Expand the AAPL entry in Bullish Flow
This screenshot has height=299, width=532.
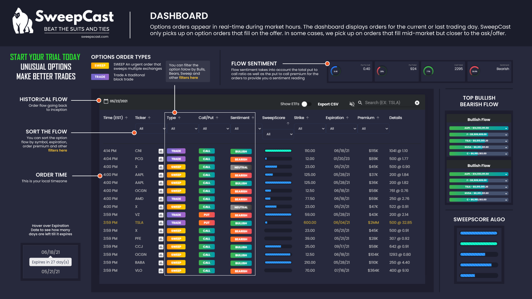(506, 128)
